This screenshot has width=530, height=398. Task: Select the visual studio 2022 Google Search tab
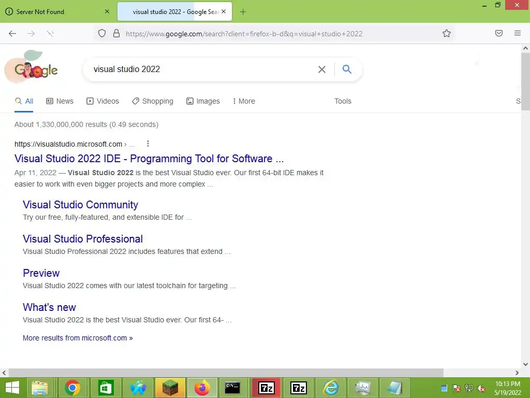pyautogui.click(x=174, y=11)
